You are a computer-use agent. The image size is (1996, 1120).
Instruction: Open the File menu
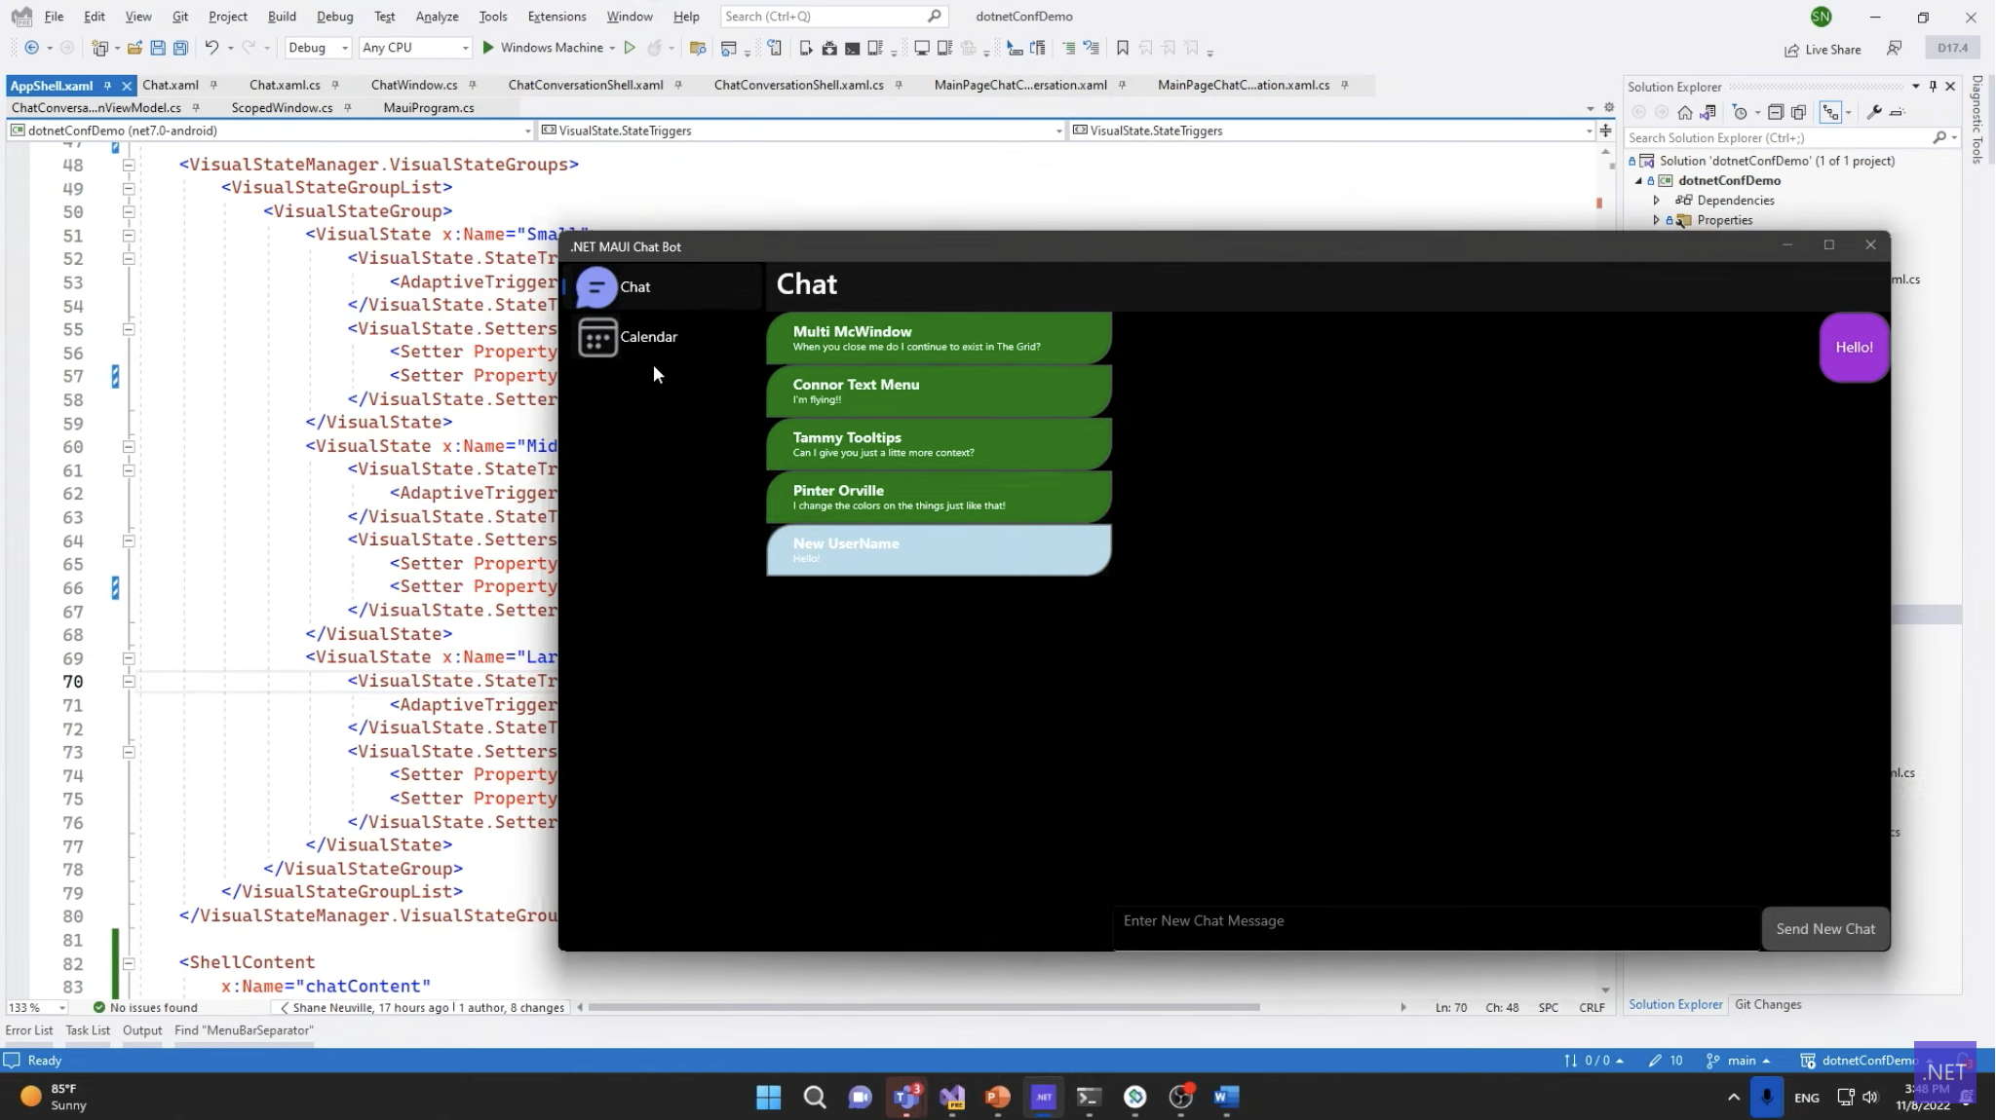(x=54, y=17)
